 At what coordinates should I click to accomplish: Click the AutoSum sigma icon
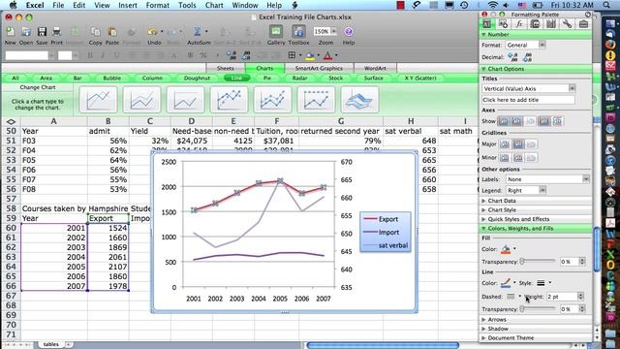point(197,32)
